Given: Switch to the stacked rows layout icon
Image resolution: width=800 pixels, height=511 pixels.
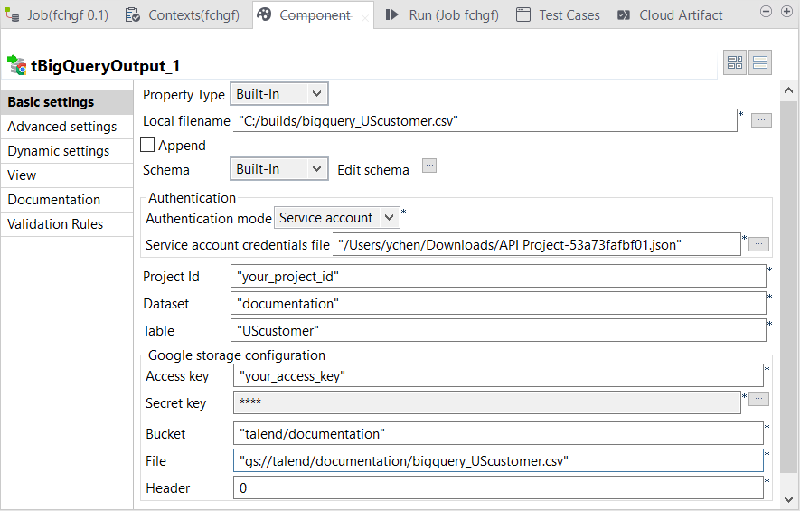Looking at the screenshot, I should (x=760, y=62).
